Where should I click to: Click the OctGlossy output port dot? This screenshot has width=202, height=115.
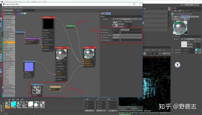pyautogui.click(x=67, y=48)
